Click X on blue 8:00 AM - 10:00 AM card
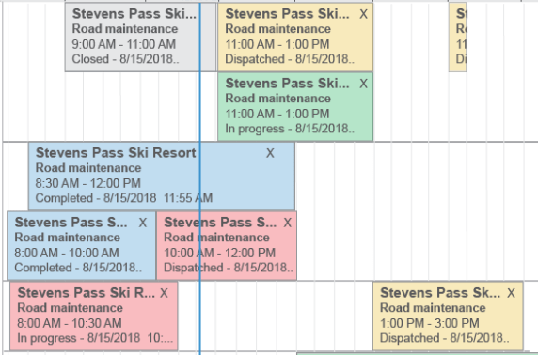This screenshot has height=355, width=538. (x=143, y=223)
